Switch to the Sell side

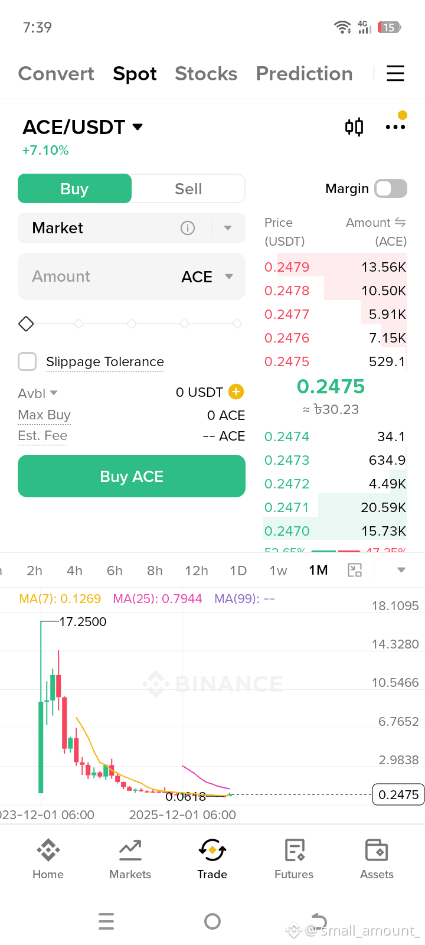(x=188, y=189)
